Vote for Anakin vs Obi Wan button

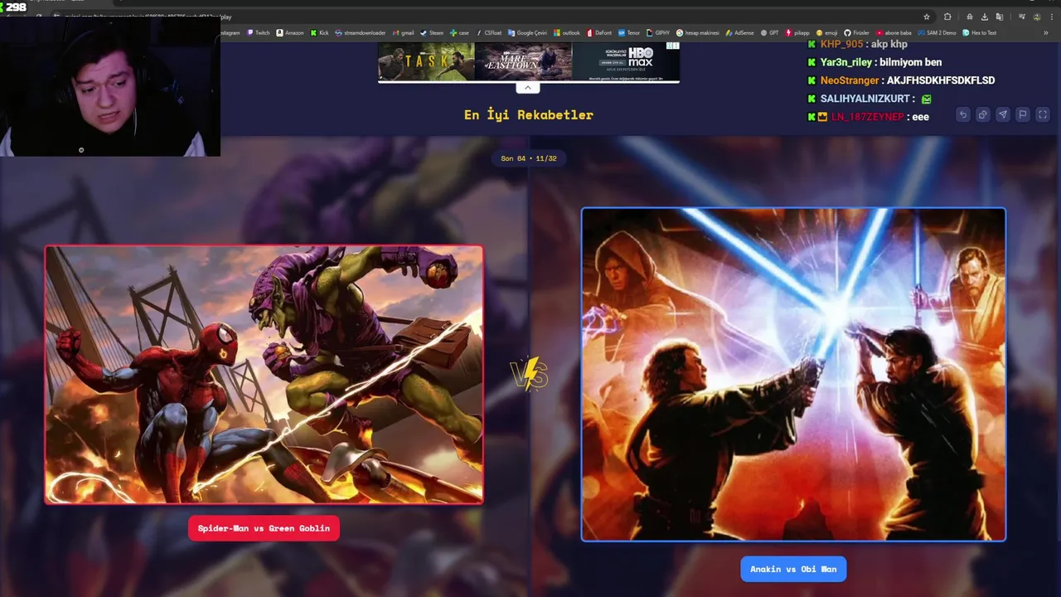coord(793,569)
